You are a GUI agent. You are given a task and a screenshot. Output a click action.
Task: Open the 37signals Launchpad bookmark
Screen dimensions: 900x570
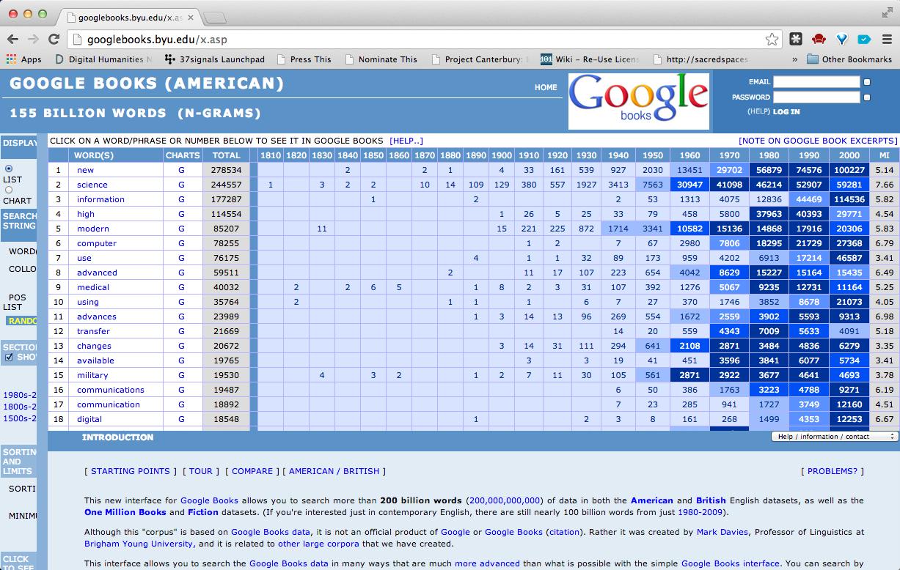click(x=215, y=59)
